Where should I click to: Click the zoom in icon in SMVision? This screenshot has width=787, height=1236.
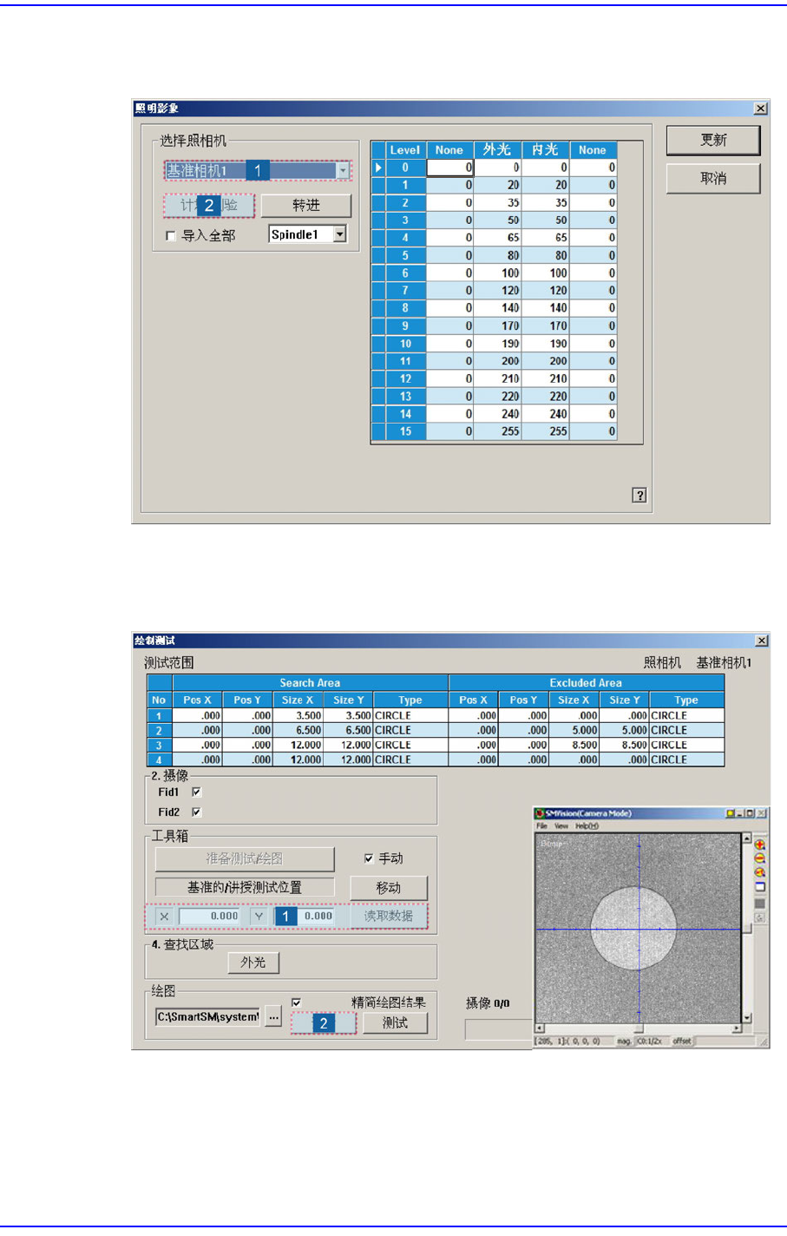click(760, 845)
